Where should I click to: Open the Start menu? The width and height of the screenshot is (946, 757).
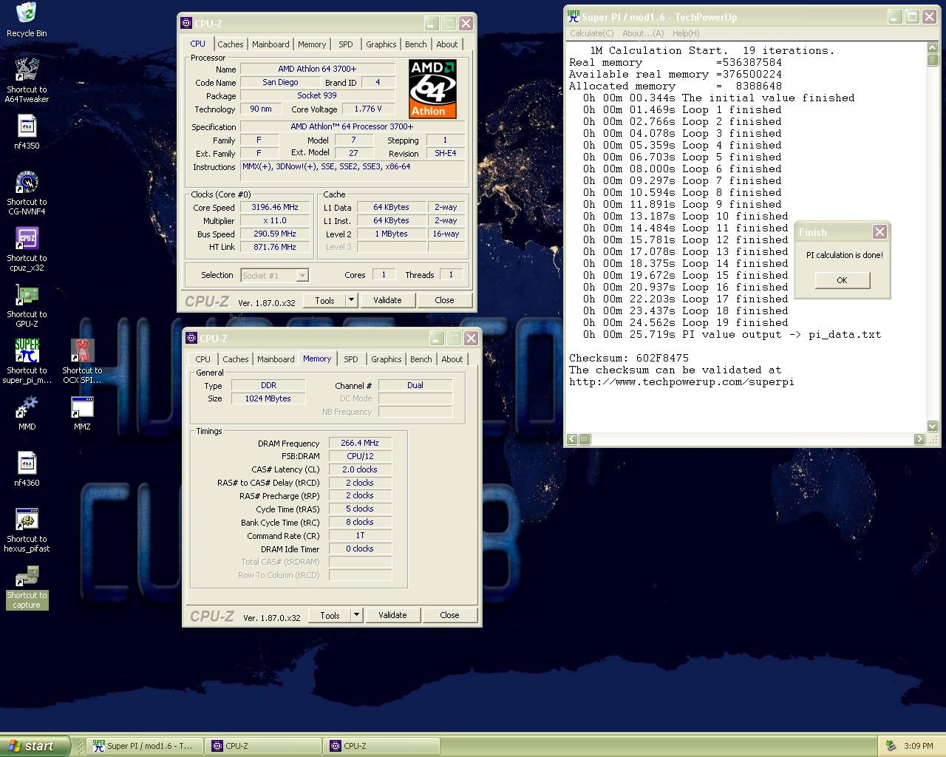(x=35, y=746)
